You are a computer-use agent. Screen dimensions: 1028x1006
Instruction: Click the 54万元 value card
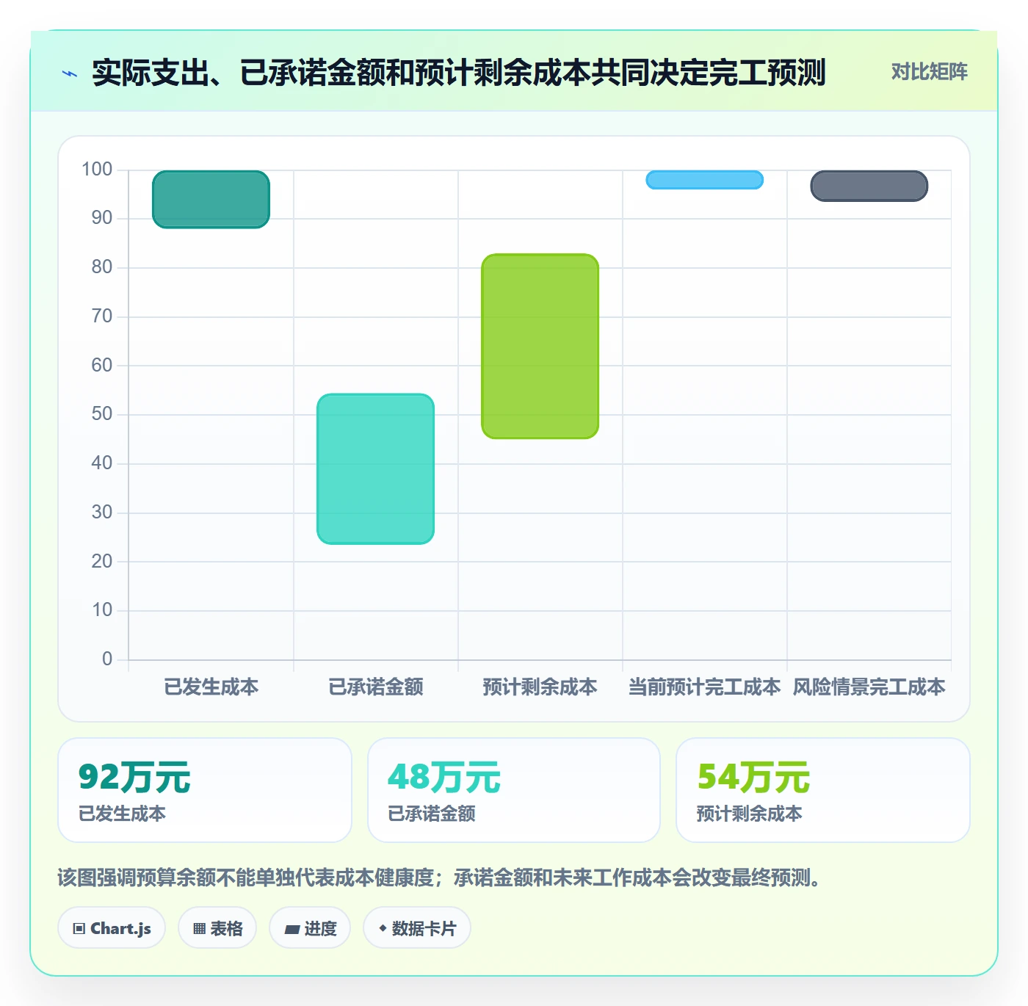coord(823,790)
